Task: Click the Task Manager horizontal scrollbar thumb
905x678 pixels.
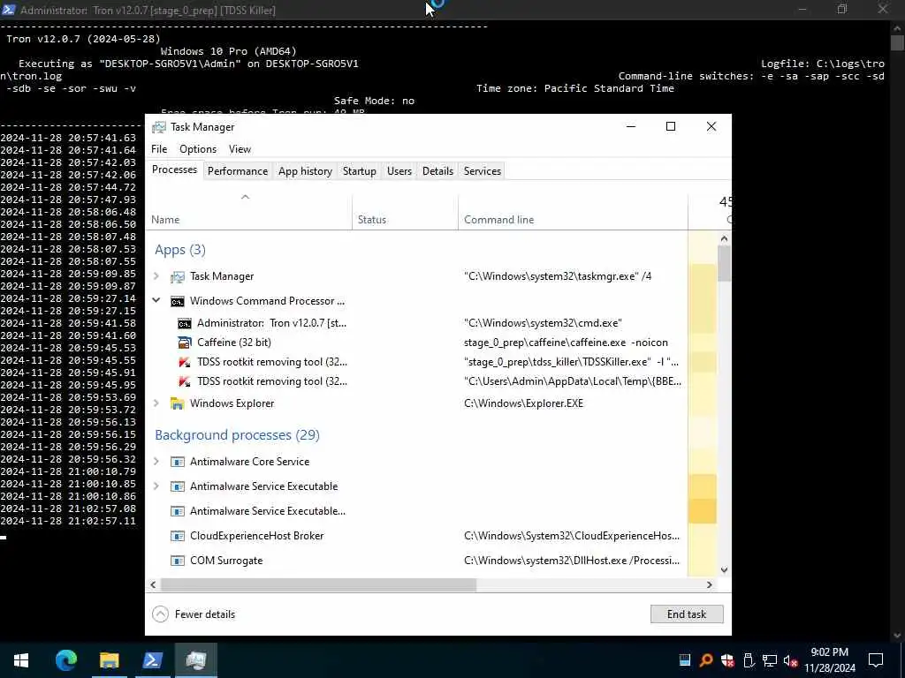Action: click(318, 584)
